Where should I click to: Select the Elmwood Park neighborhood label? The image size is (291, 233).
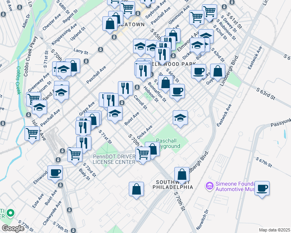click(x=174, y=64)
